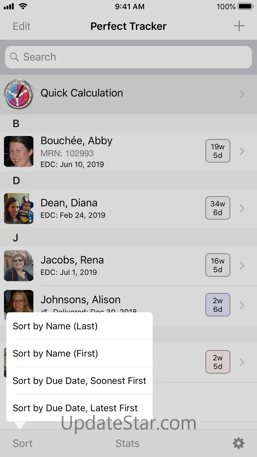Image resolution: width=257 pixels, height=457 pixels.
Task: Tap the Sort button in bottom bar
Action: 23,443
